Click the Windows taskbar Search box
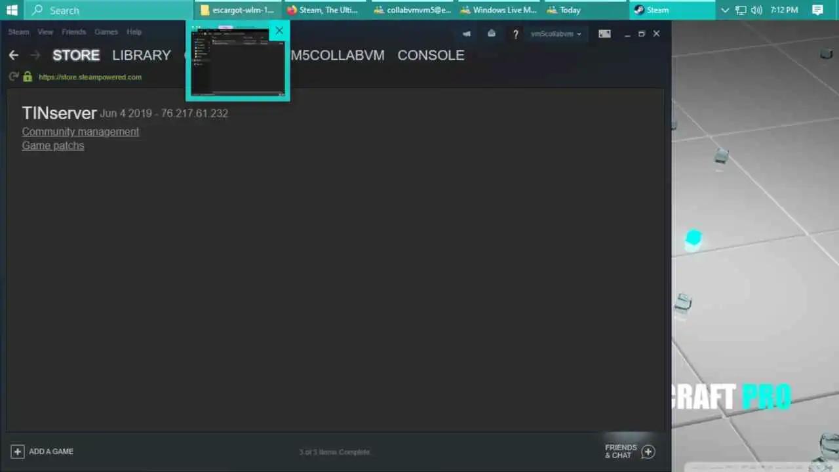 coord(109,10)
